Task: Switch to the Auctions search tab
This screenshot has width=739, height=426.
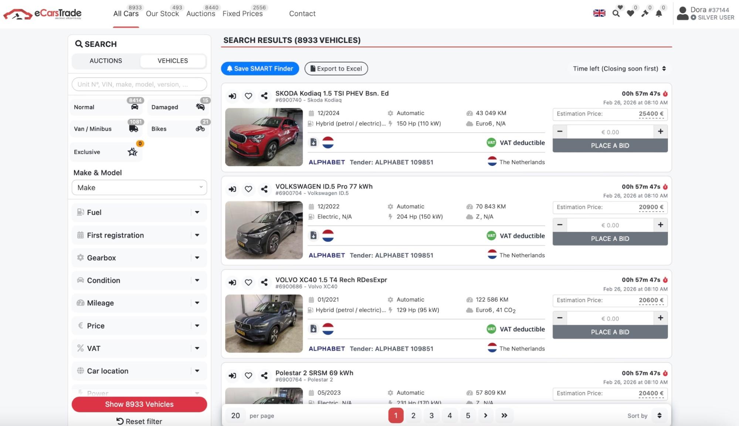Action: pyautogui.click(x=106, y=61)
